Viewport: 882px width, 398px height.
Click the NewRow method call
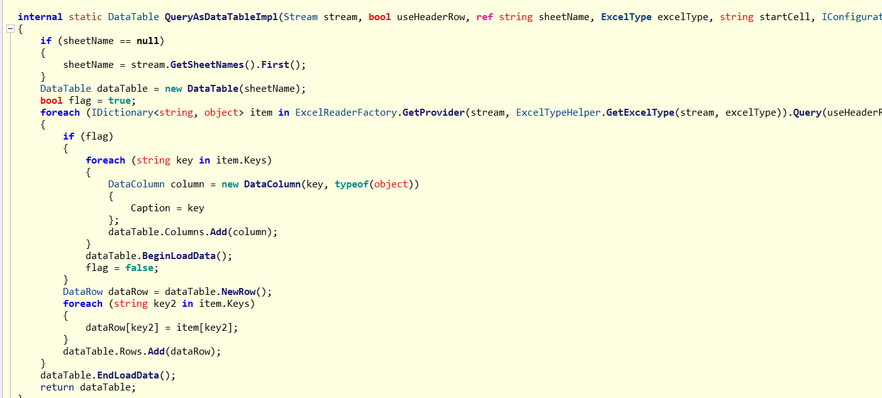tap(238, 292)
